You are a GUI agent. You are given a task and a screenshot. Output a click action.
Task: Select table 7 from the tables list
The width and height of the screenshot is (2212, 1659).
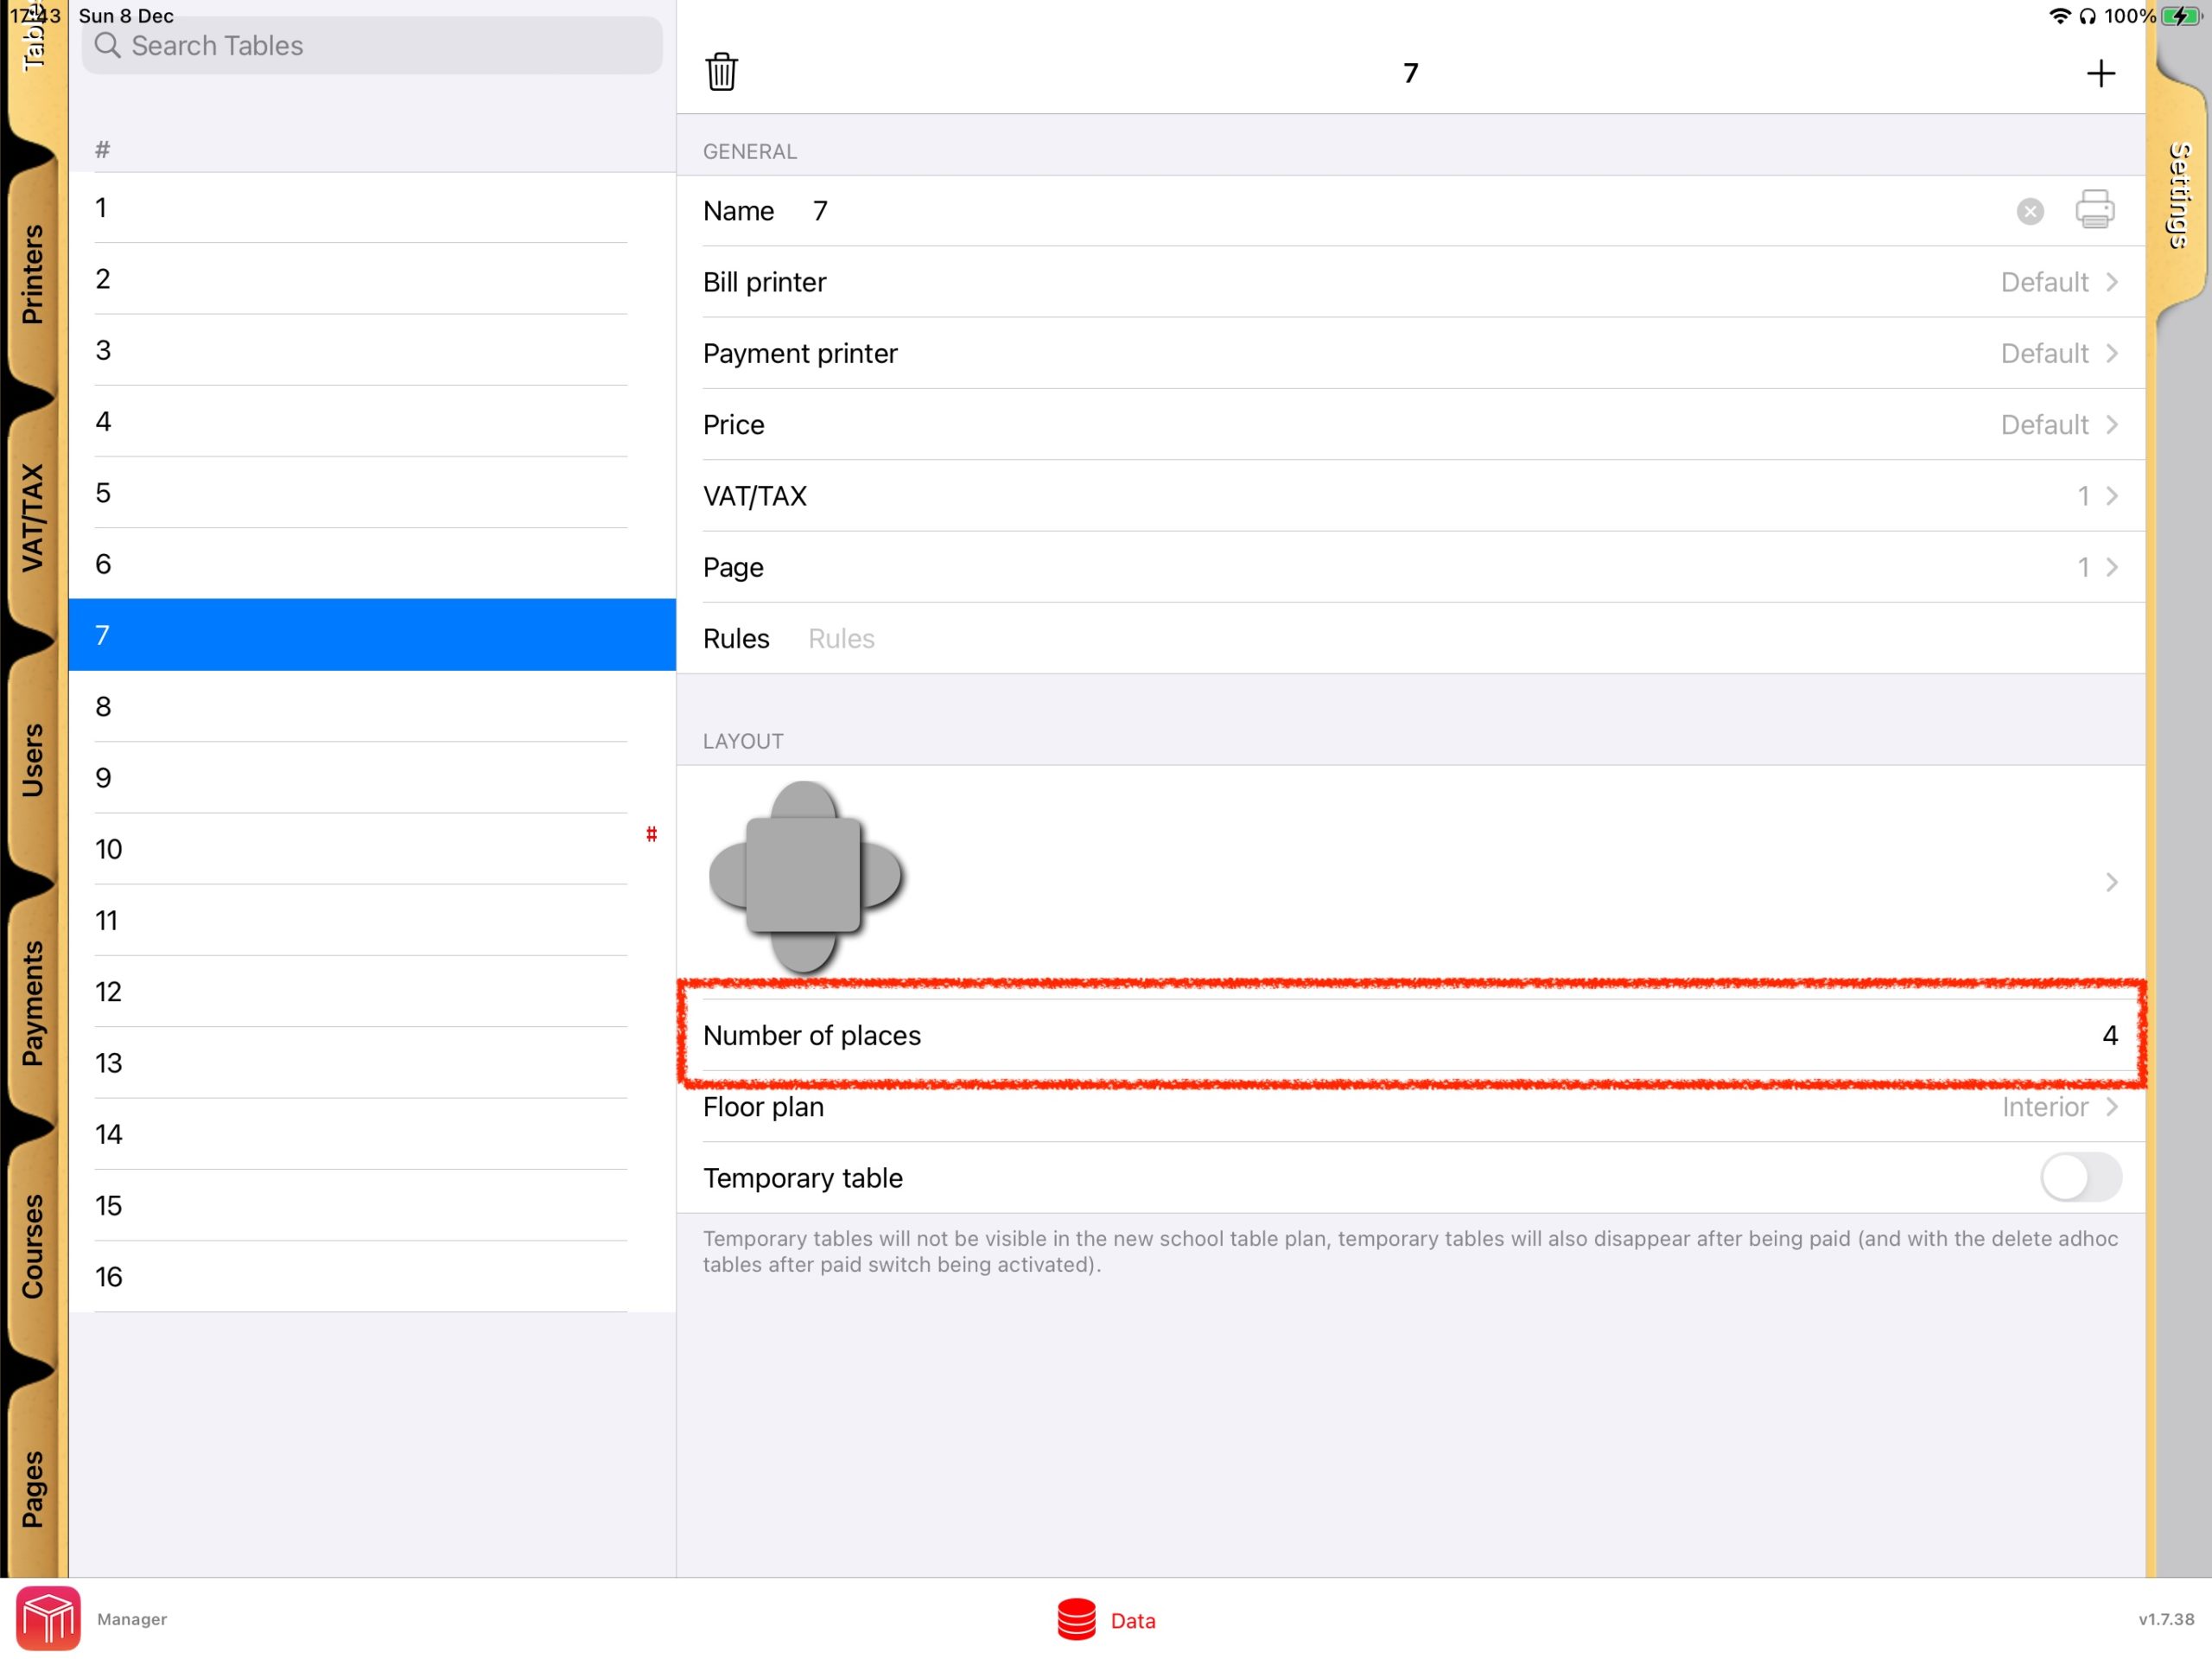371,633
